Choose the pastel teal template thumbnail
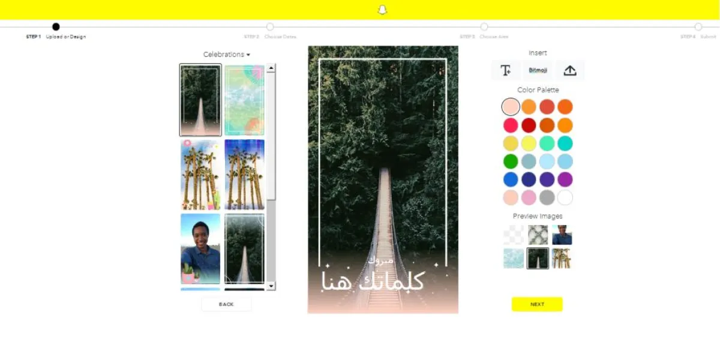 tap(244, 101)
